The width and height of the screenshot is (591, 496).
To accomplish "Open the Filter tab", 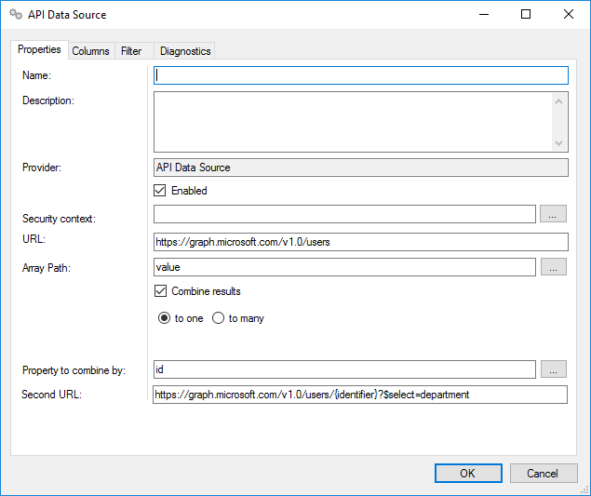I will 131,51.
